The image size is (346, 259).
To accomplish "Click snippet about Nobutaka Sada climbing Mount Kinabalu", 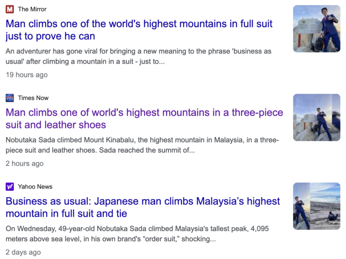I will click(142, 145).
